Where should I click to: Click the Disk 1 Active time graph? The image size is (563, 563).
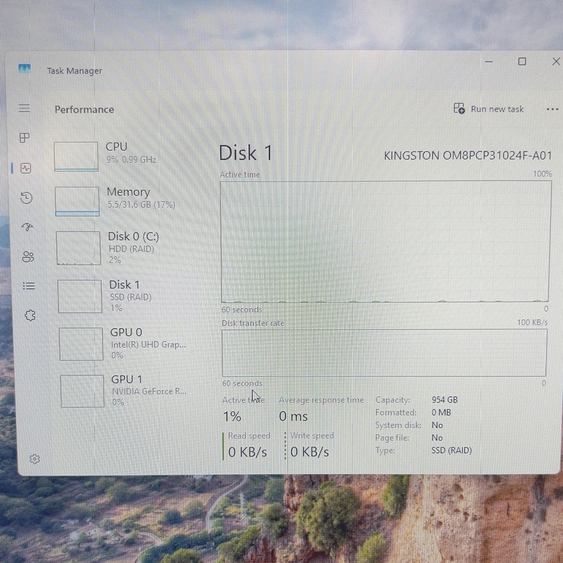[385, 242]
